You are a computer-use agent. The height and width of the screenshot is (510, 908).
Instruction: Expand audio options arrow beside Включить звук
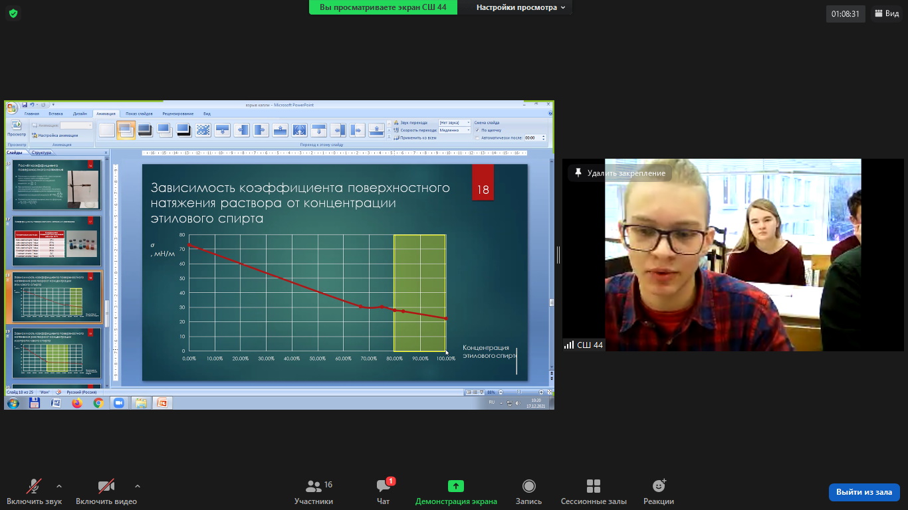point(59,485)
